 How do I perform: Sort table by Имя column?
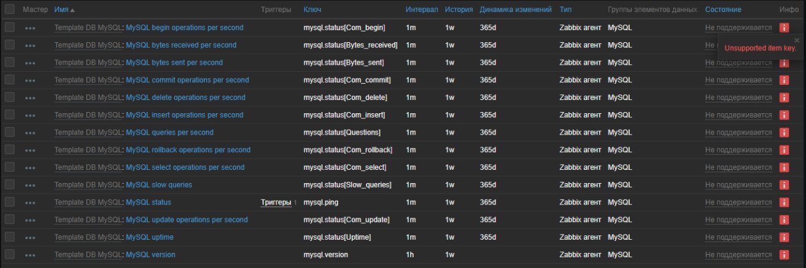[x=64, y=10]
